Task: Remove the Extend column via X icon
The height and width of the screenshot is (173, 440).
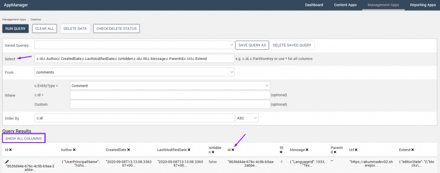Action: pos(412,149)
